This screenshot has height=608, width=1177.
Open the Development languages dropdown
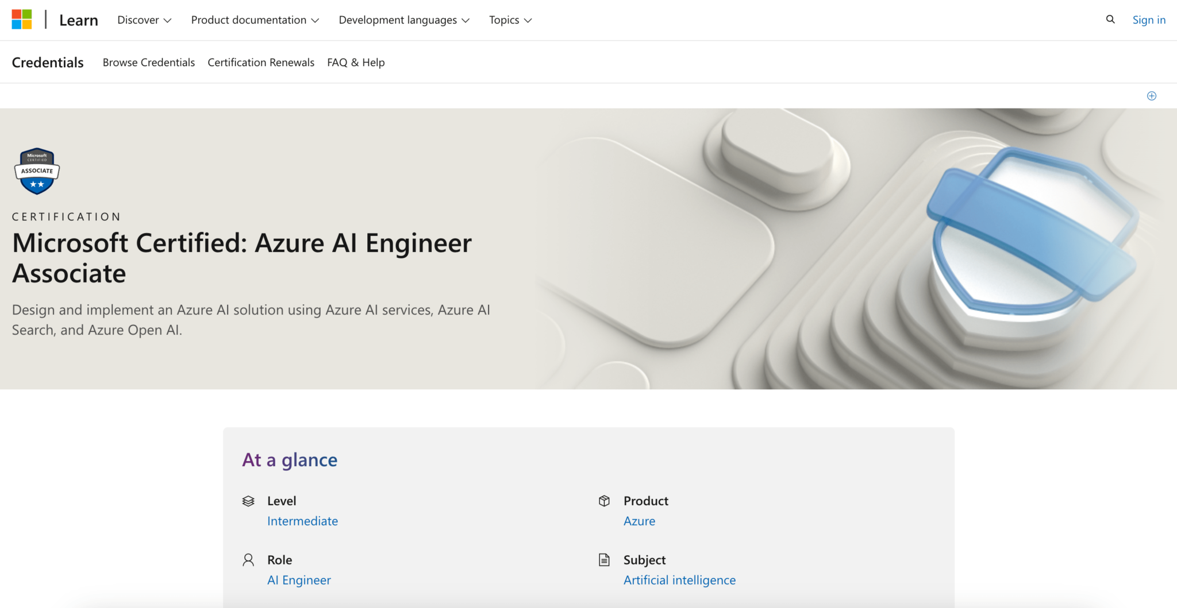[x=404, y=20]
